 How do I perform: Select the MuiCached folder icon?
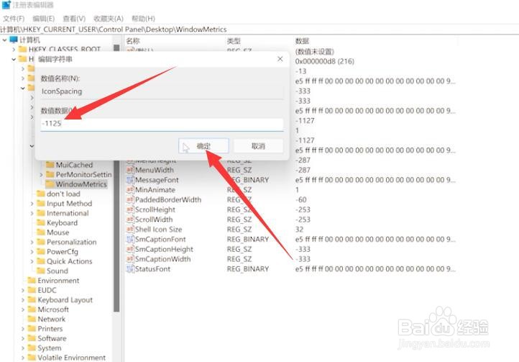[50, 165]
